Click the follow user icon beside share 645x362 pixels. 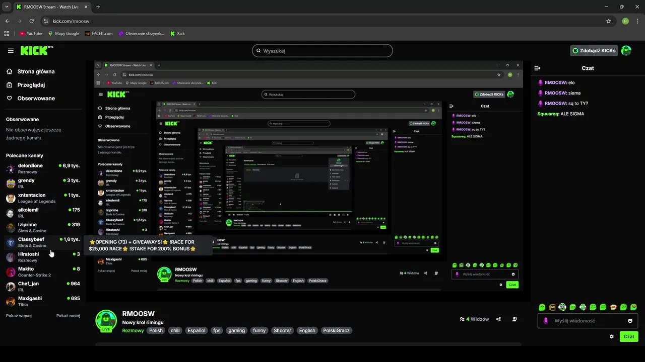click(x=514, y=319)
